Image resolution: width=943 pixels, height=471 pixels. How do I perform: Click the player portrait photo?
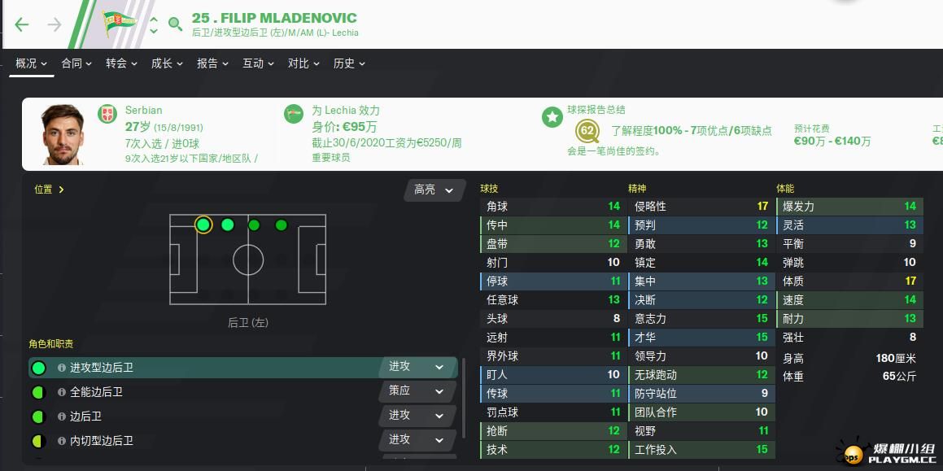click(63, 134)
